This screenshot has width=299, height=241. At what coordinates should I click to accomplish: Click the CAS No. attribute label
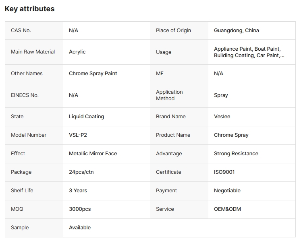point(21,31)
